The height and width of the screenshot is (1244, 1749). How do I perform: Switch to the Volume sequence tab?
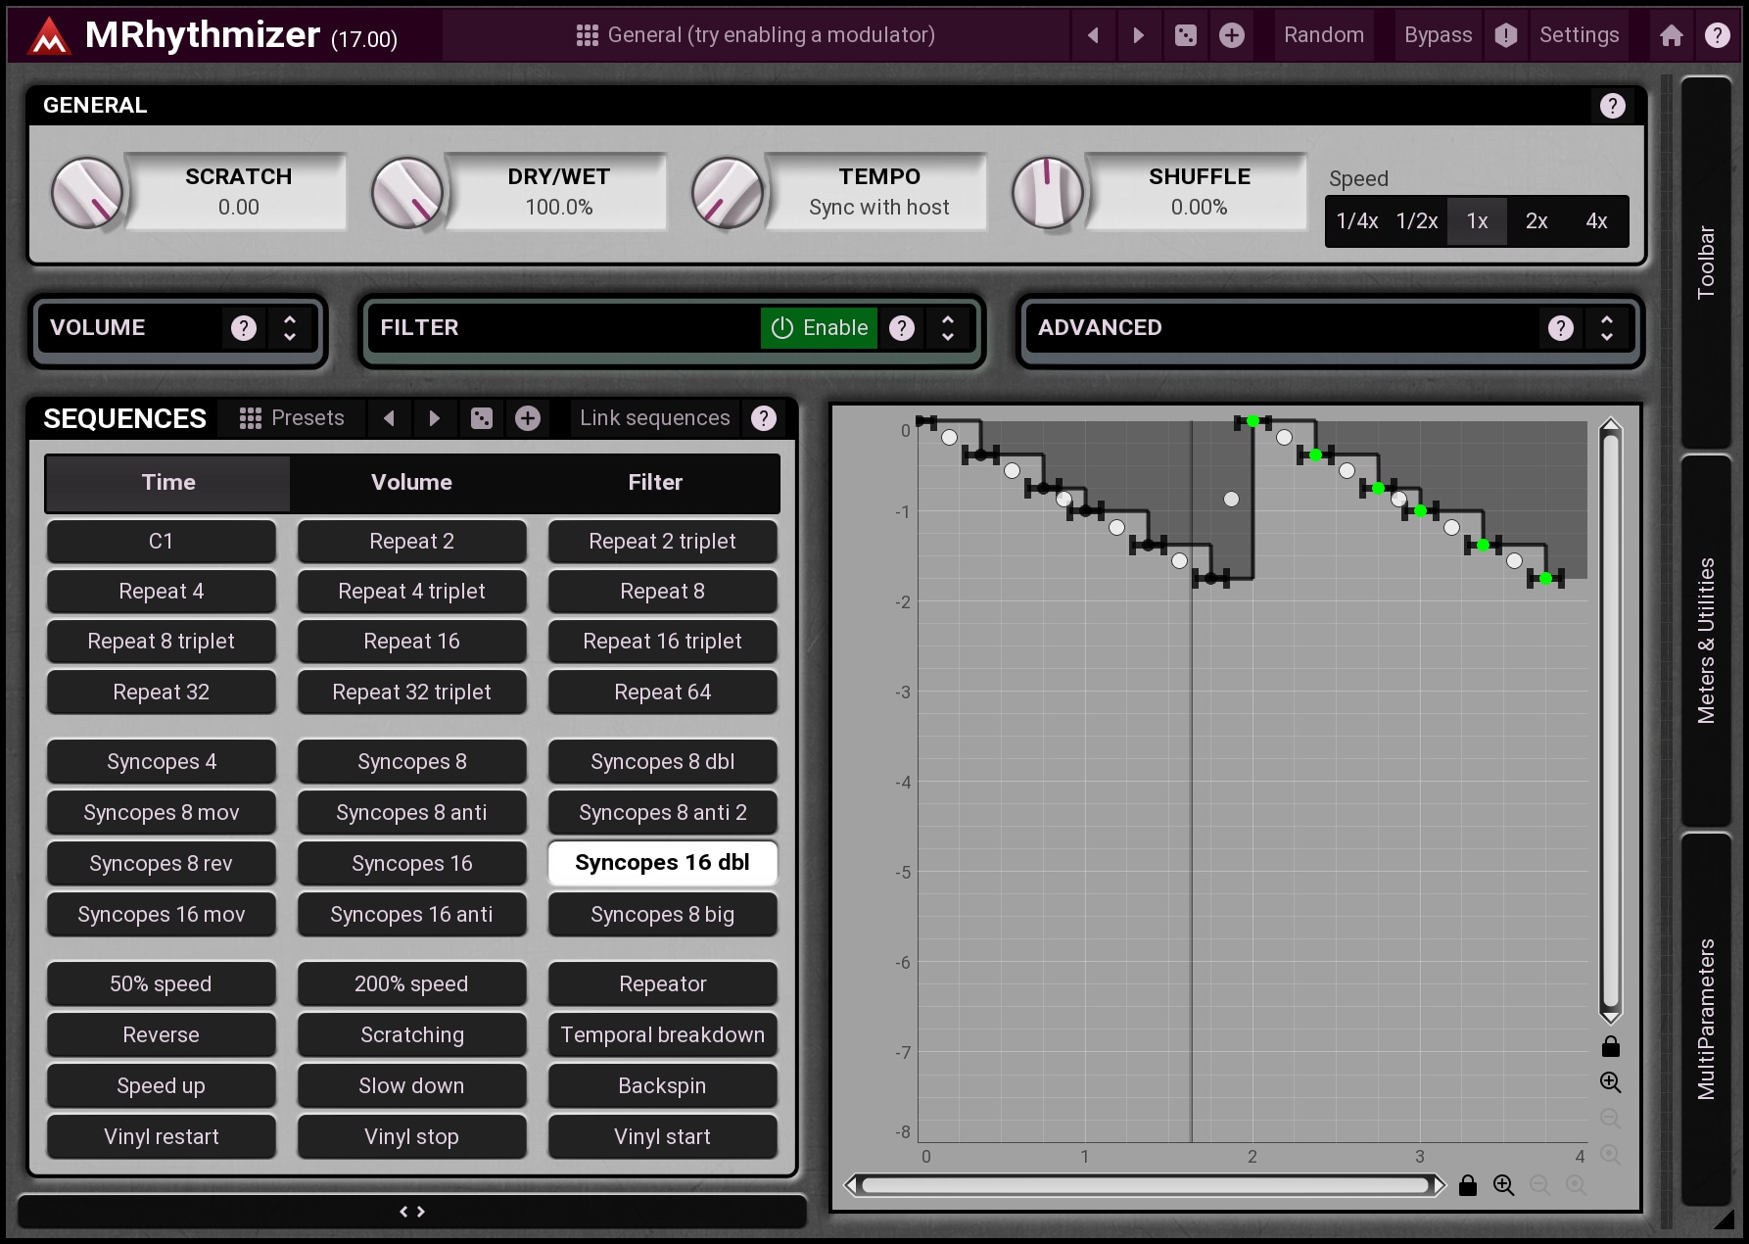[x=411, y=482]
